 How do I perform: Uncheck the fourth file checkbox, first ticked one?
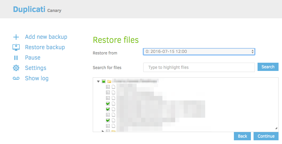pyautogui.click(x=108, y=104)
